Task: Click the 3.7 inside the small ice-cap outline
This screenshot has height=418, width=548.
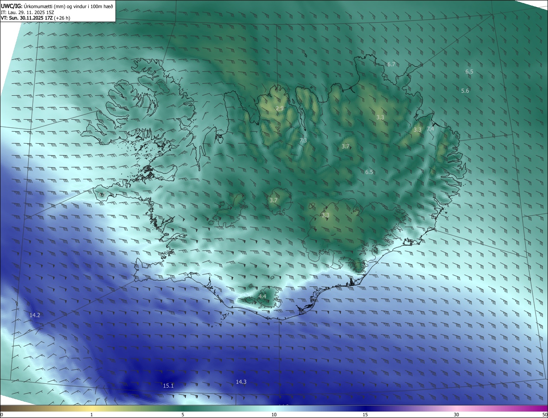Action: 274,200
